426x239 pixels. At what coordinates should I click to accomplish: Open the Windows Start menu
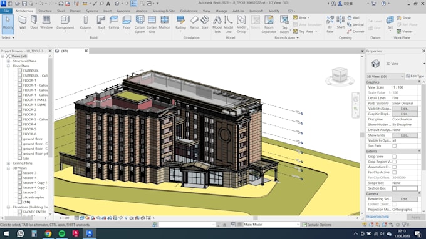(x=6, y=233)
